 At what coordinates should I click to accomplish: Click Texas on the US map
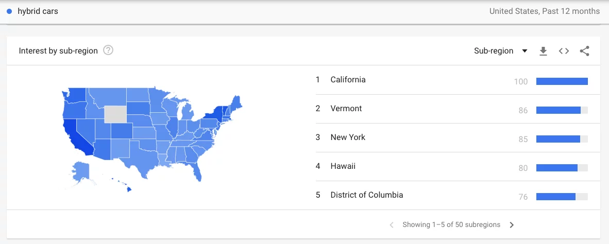tap(140, 154)
